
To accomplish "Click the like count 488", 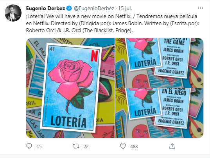I will 134,147.
